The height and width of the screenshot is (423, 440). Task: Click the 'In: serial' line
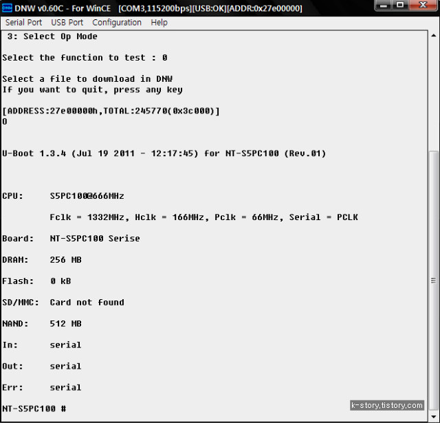click(x=42, y=345)
